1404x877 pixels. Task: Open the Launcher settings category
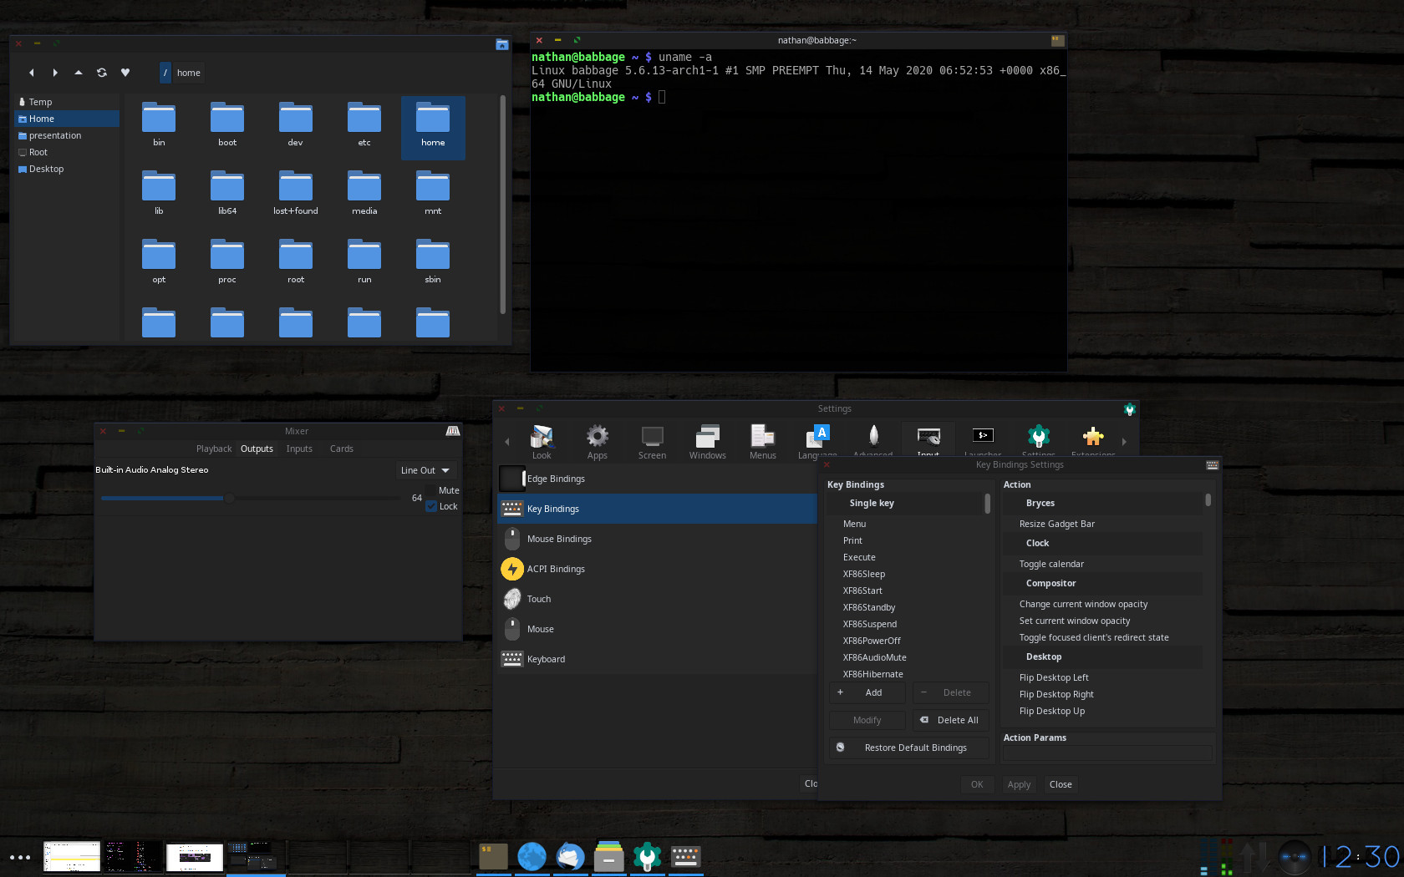[982, 440]
